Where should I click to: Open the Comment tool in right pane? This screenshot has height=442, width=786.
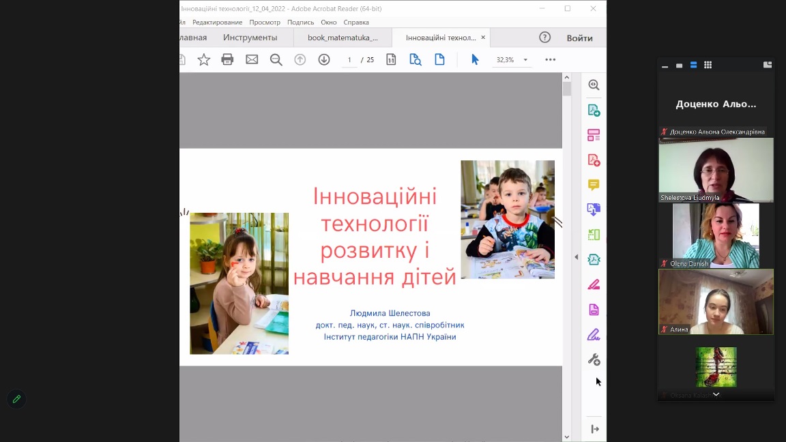[x=594, y=185]
